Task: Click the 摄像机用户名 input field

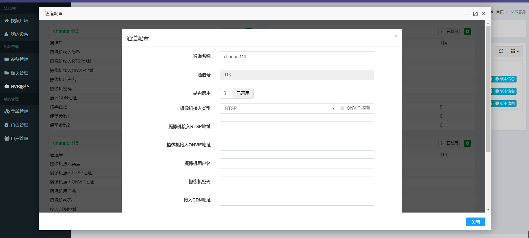Action: (297, 164)
